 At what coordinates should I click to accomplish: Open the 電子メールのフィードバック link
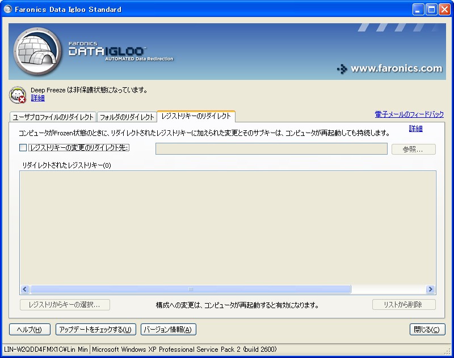[x=409, y=114]
